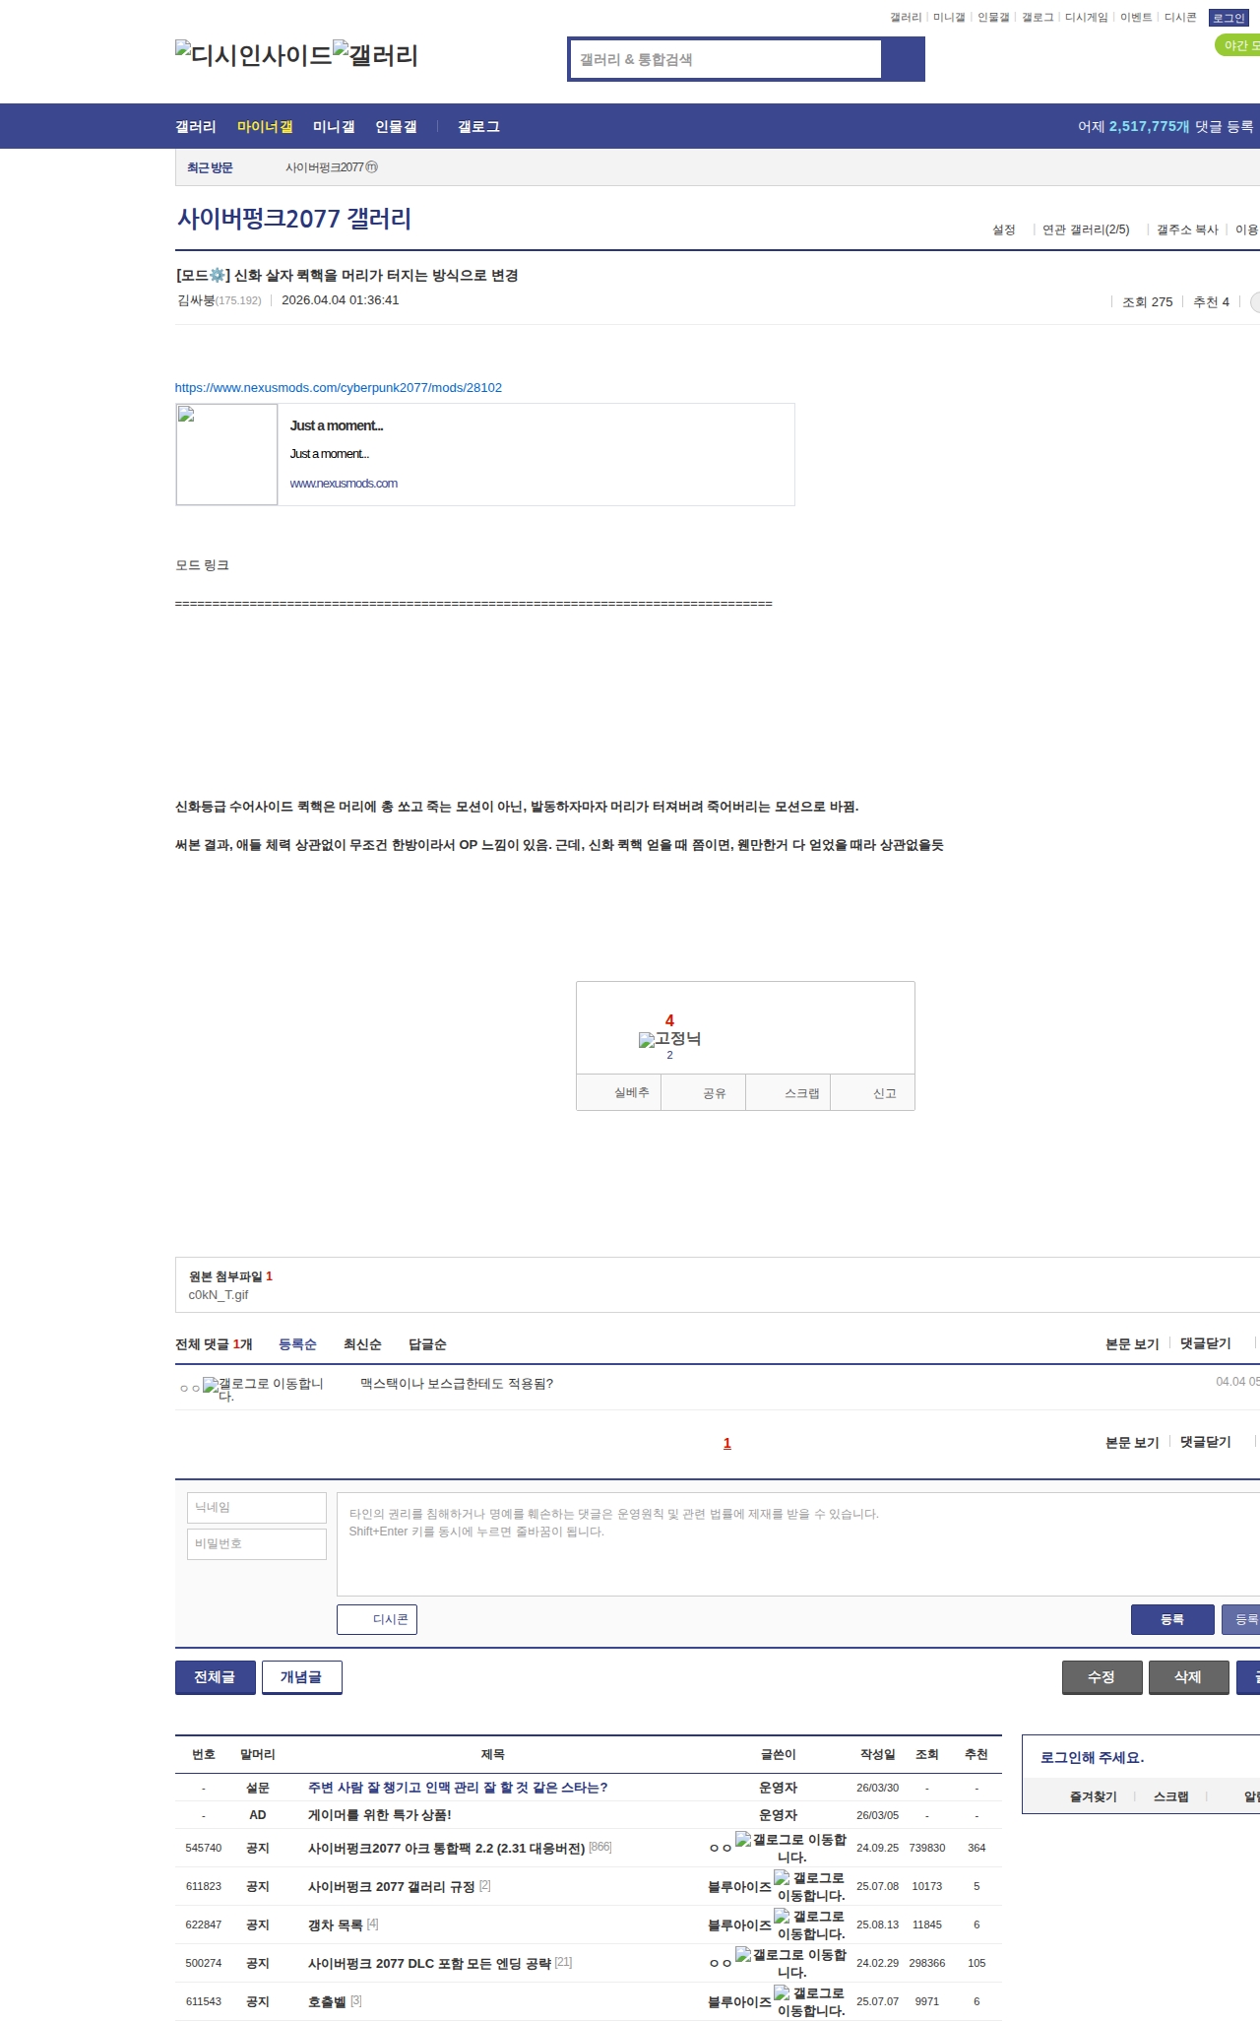Click into the comment text area
The height and width of the screenshot is (2022, 1260).
tap(798, 1544)
